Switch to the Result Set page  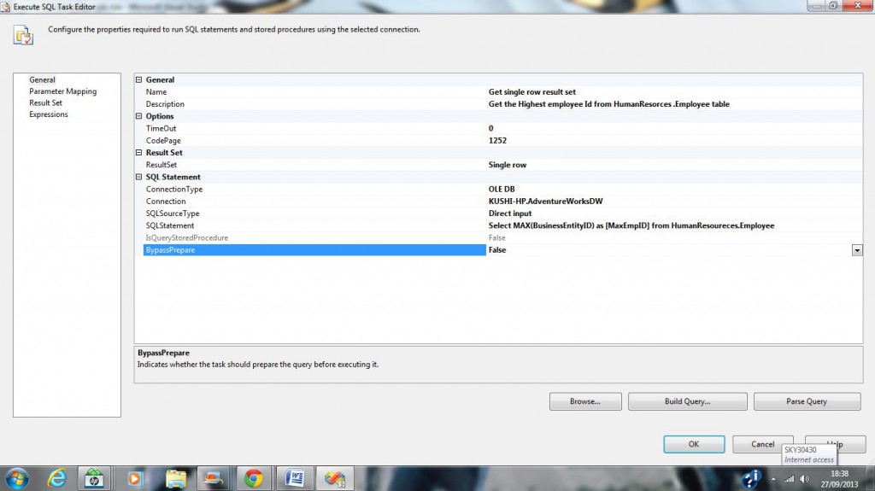[x=45, y=102]
